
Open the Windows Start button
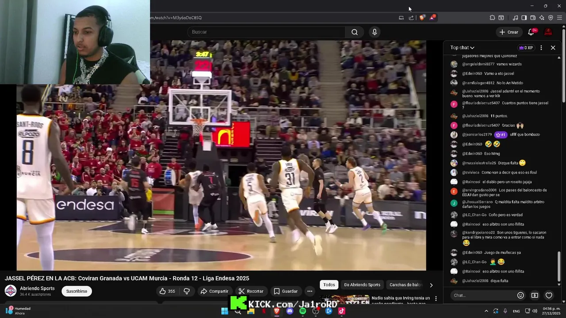(225, 311)
